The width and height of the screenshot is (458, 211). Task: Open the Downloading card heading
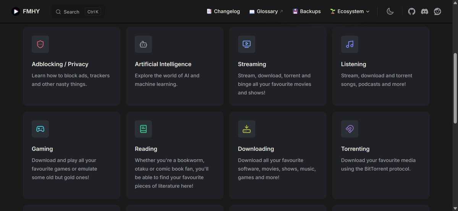click(x=256, y=149)
